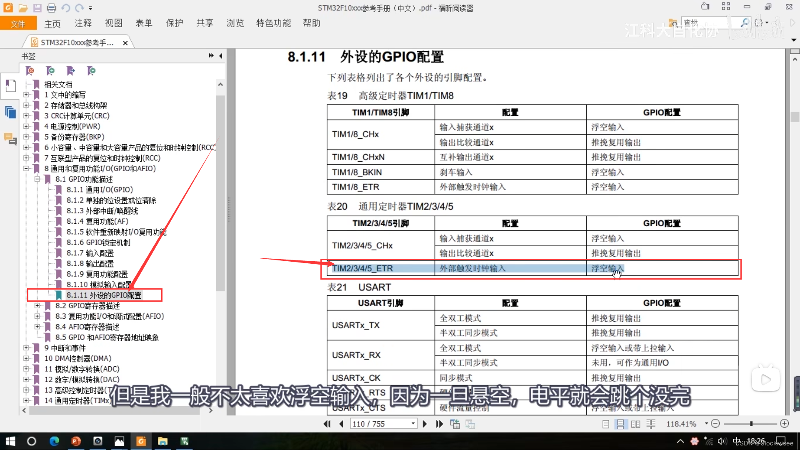Image resolution: width=800 pixels, height=450 pixels.
Task: Open the comments side panel icon
Action: (10, 139)
